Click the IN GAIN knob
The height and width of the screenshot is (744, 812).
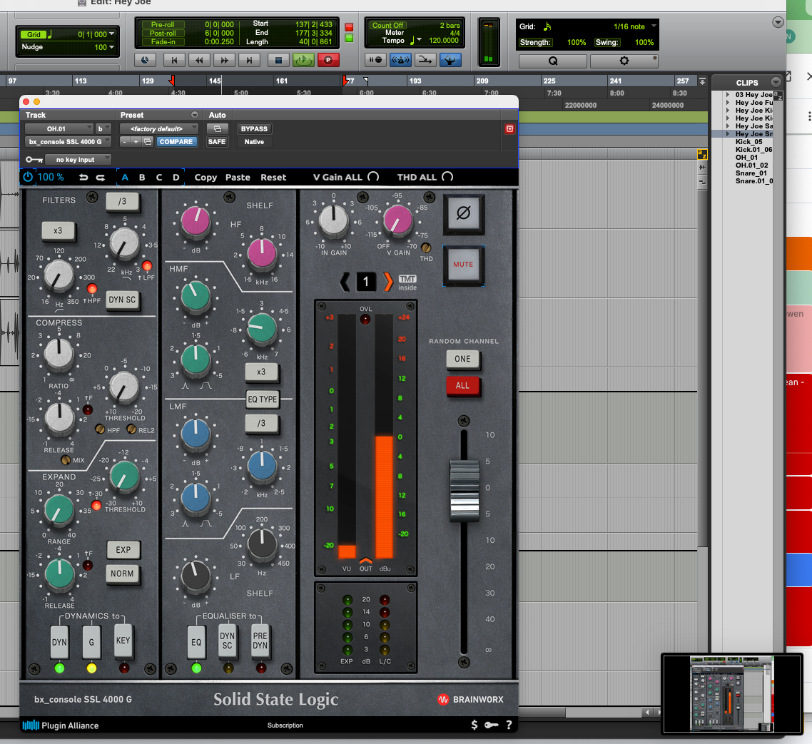pyautogui.click(x=333, y=220)
